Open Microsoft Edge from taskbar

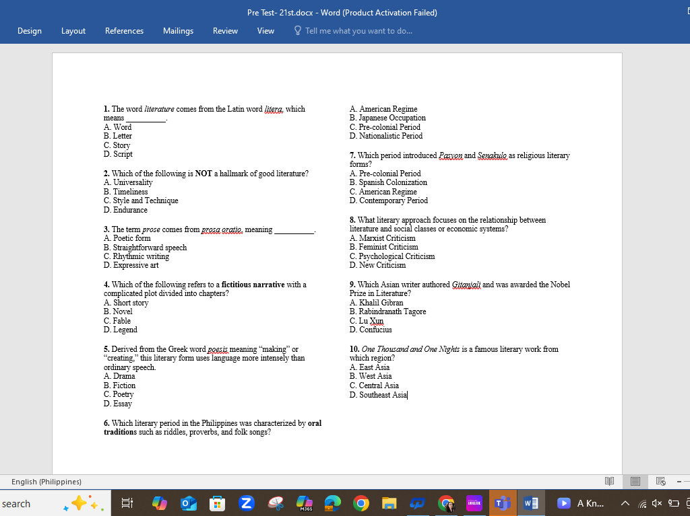tap(332, 503)
